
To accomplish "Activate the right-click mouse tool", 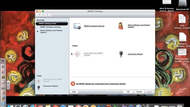I will click(x=3, y=93).
